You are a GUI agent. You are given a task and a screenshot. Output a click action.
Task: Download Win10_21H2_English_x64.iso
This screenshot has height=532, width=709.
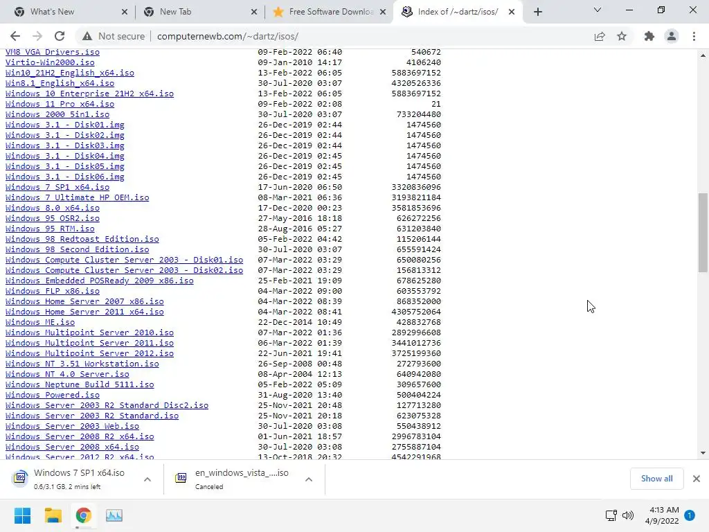pos(70,73)
